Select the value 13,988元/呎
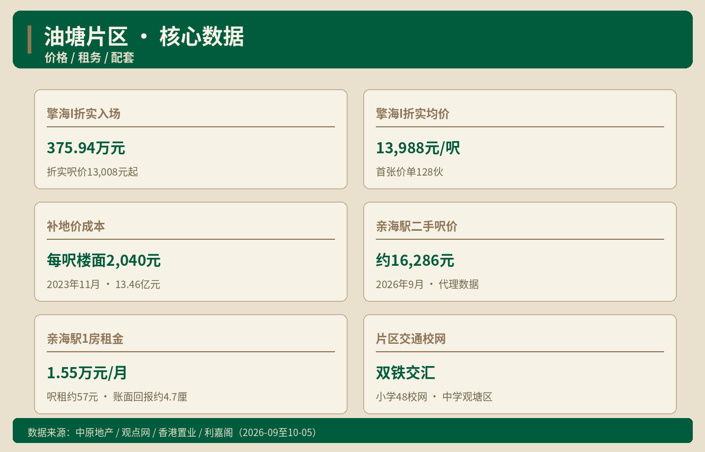705x452 pixels. pyautogui.click(x=418, y=148)
